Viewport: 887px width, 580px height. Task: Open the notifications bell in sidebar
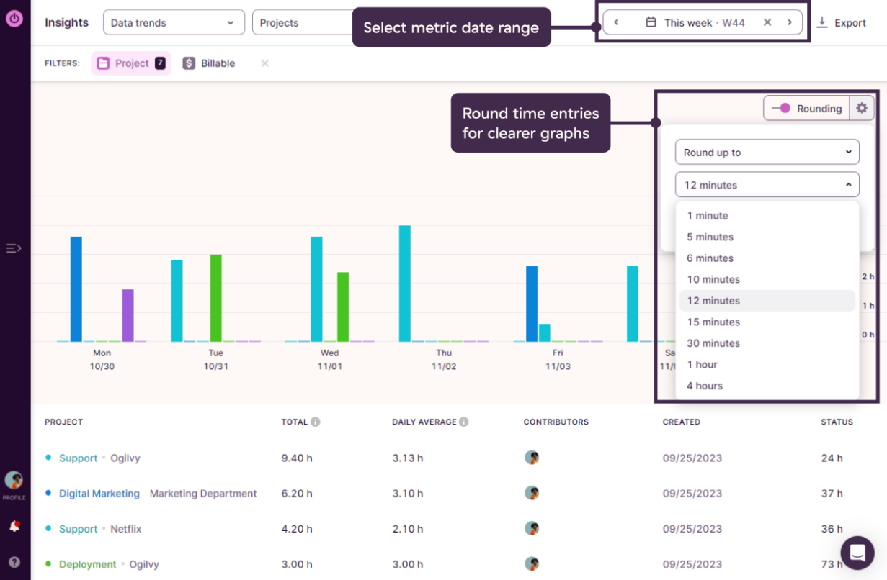(14, 526)
